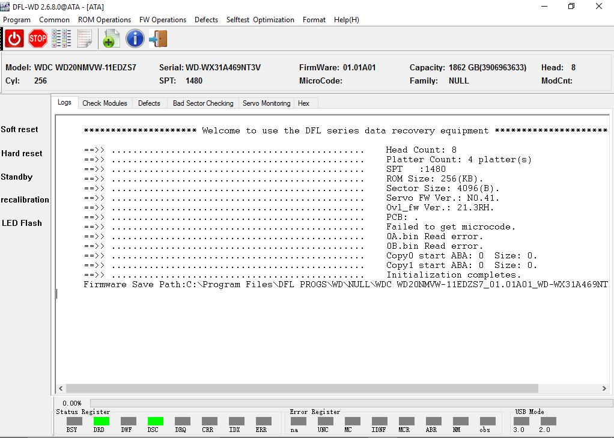The image size is (614, 438).
Task: Click the scrollbar right arrow
Action: tap(604, 388)
